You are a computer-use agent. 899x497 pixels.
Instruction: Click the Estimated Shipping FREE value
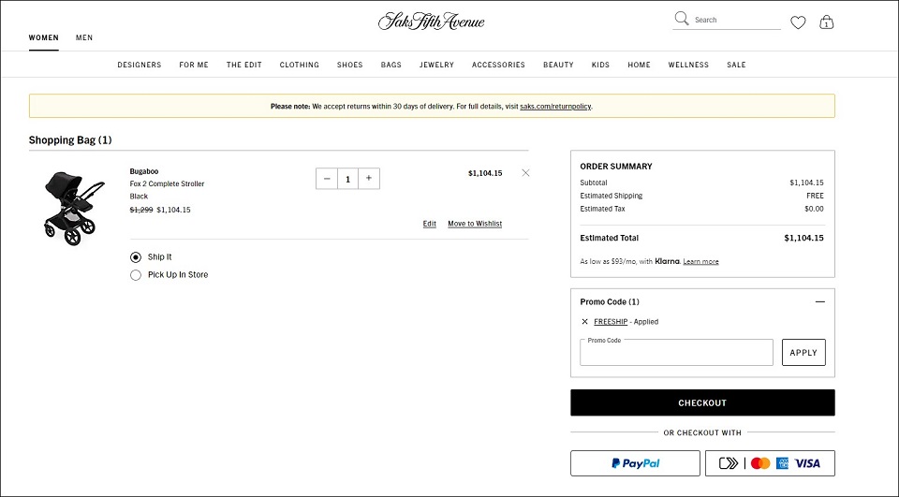[815, 196]
